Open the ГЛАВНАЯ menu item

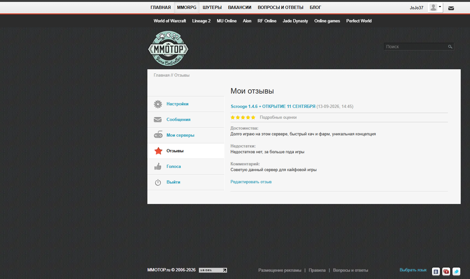click(x=161, y=7)
